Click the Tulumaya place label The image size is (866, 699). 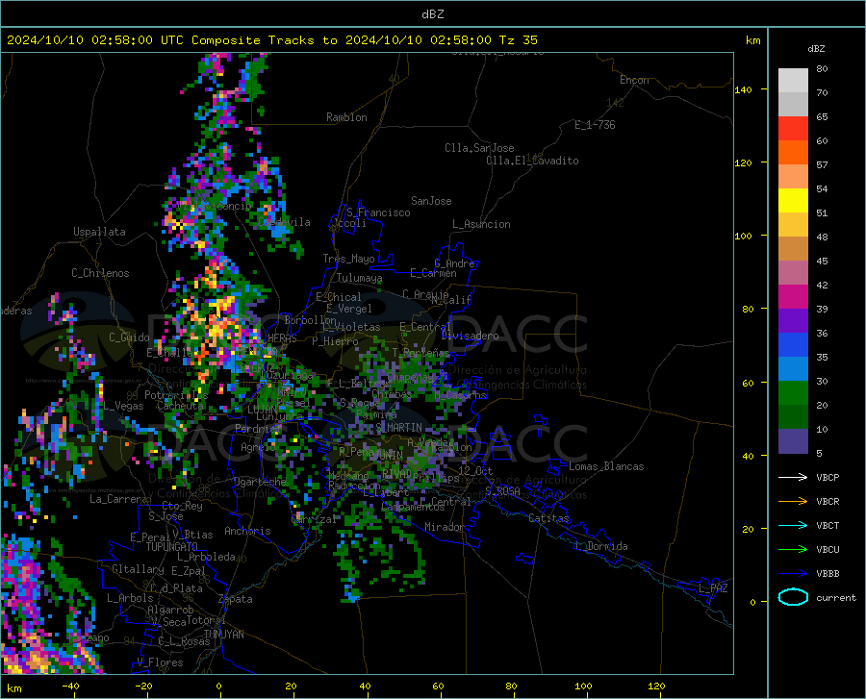coord(360,278)
